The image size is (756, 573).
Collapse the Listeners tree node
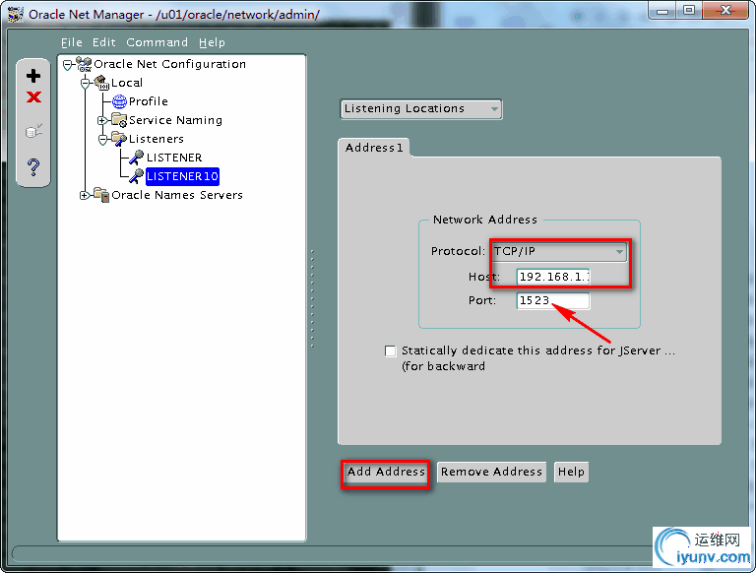click(102, 140)
